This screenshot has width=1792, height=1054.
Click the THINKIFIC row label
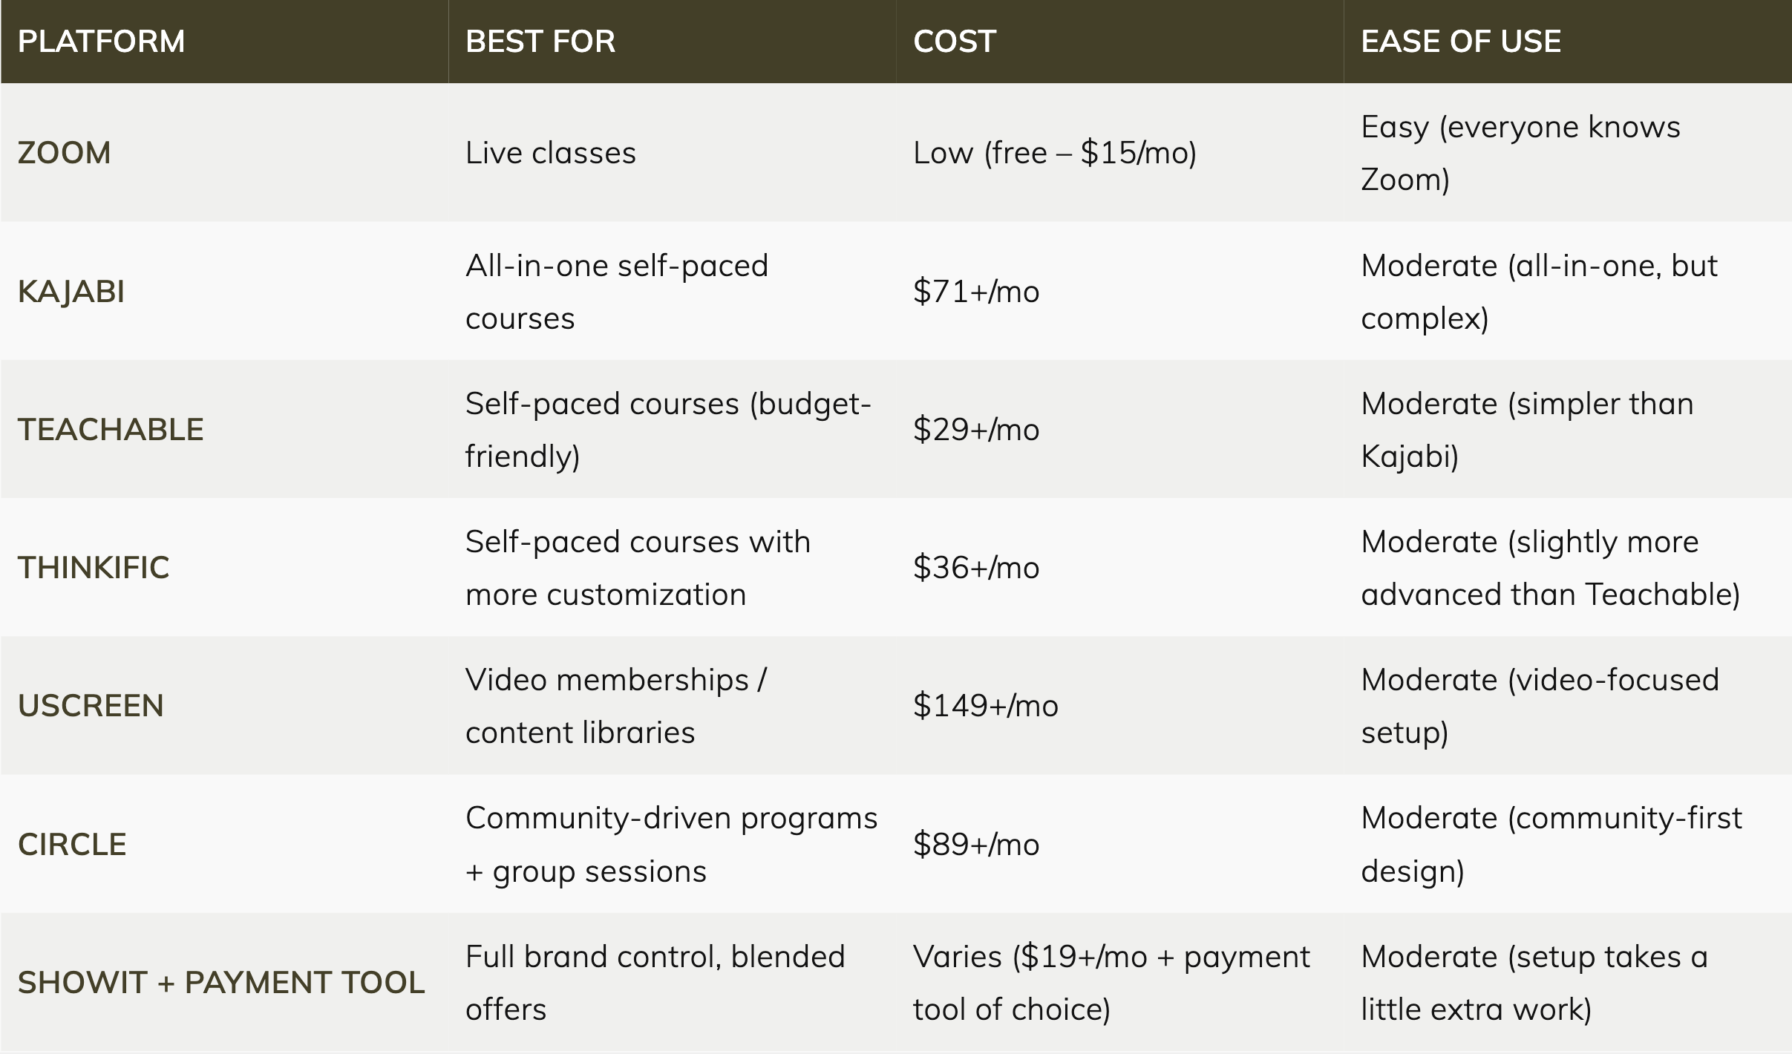(x=94, y=568)
